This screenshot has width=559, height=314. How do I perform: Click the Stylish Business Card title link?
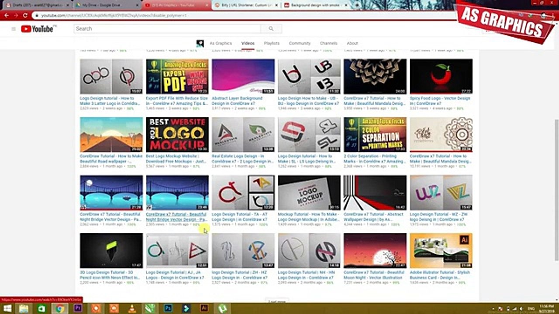click(440, 275)
